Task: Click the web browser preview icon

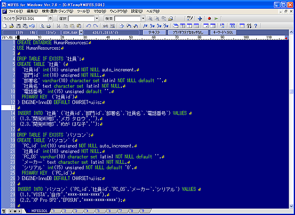Action: pyautogui.click(x=32, y=26)
